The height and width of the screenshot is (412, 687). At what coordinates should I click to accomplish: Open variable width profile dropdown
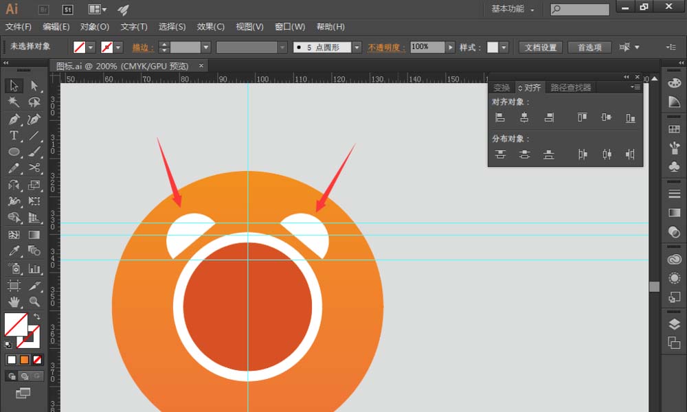[x=282, y=47]
